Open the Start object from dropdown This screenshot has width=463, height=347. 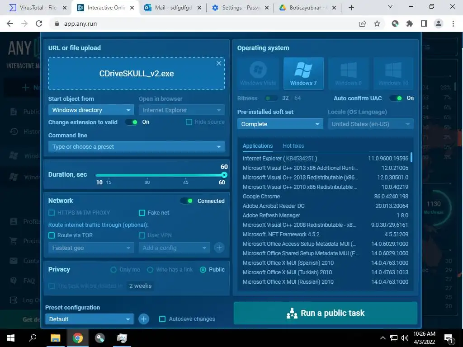coord(91,110)
